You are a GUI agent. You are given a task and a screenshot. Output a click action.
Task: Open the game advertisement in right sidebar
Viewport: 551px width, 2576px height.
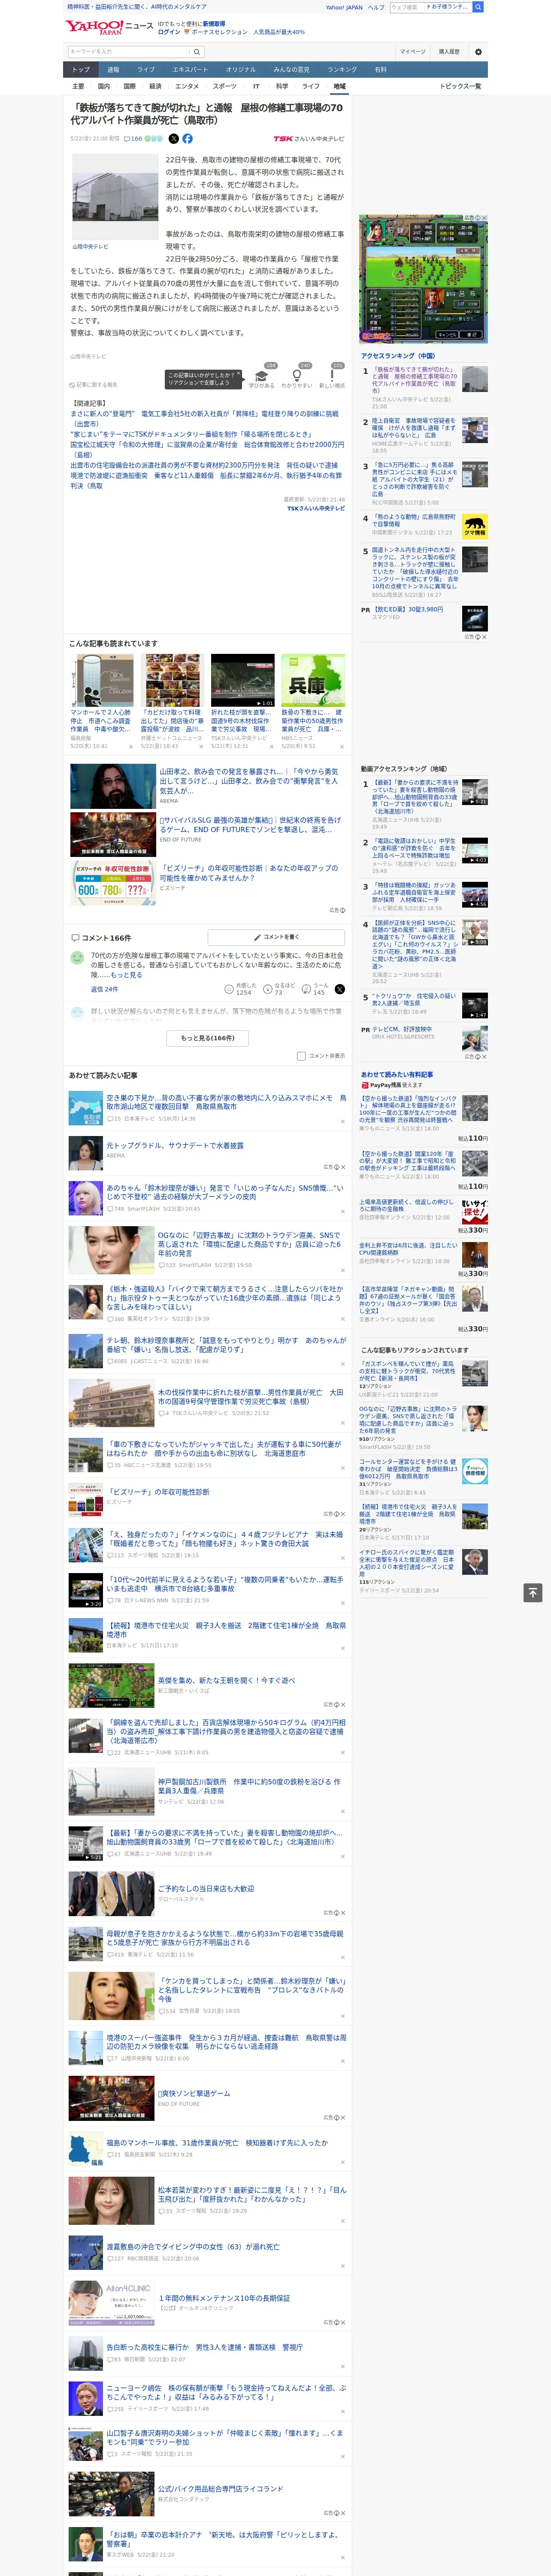(424, 279)
